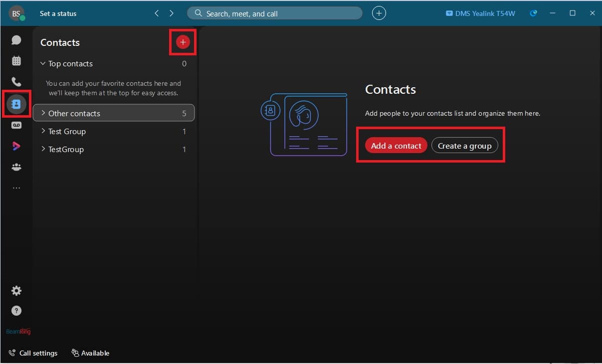Click the Search, meet, and call field

[x=275, y=13]
